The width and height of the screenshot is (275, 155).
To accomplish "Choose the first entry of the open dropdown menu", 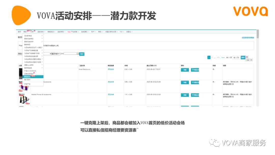I will (33, 36).
